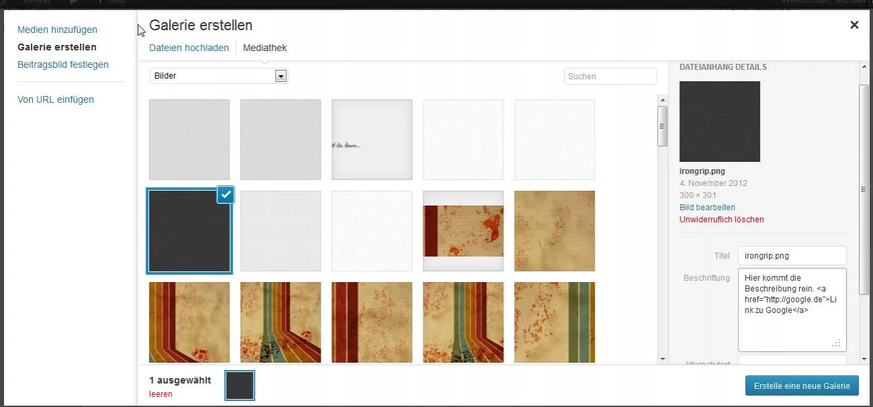The image size is (873, 407).
Task: Click the Suchen search field
Action: pyautogui.click(x=610, y=77)
